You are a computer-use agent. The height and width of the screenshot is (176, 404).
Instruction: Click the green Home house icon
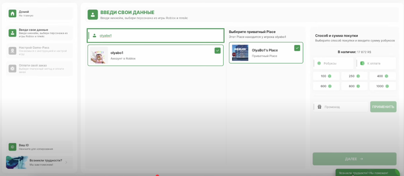tap(12, 14)
